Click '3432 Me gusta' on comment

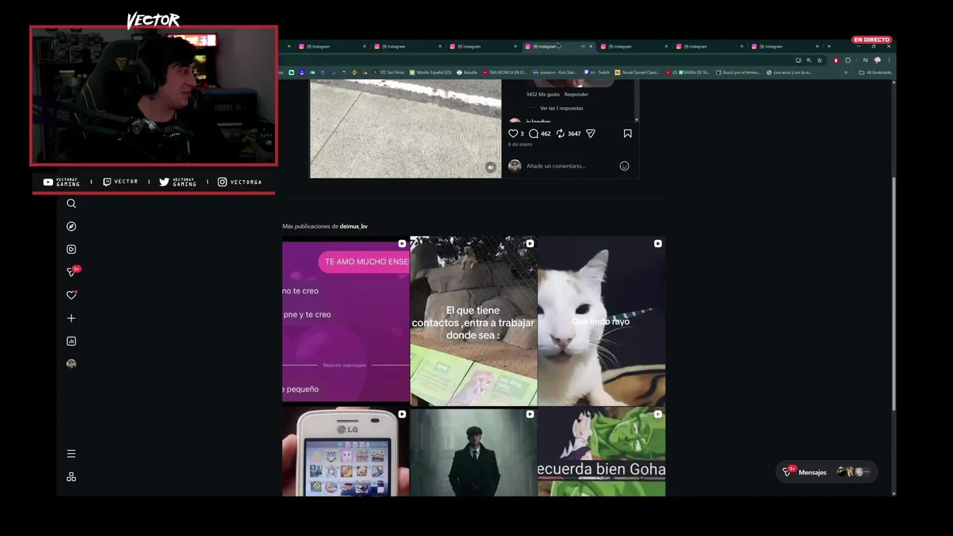point(542,95)
